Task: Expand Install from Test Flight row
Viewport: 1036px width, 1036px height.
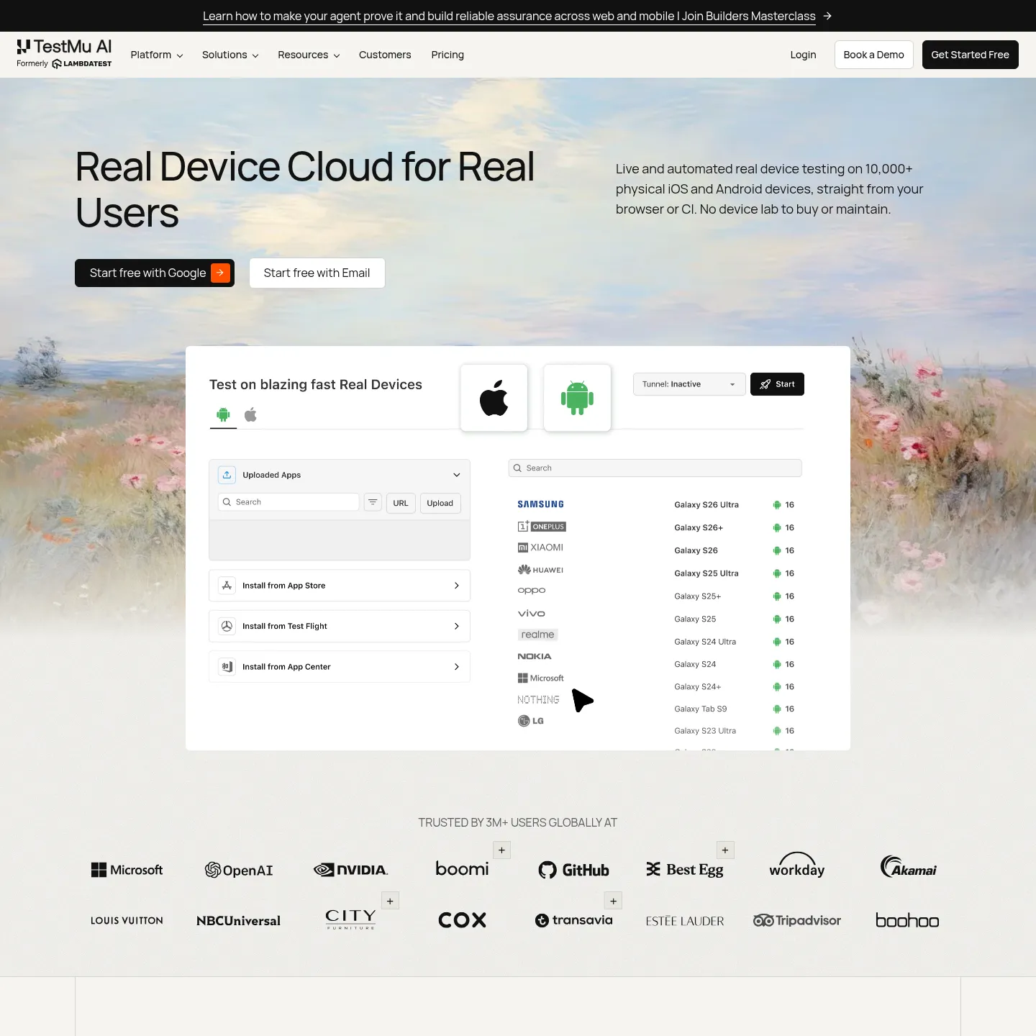Action: click(340, 626)
